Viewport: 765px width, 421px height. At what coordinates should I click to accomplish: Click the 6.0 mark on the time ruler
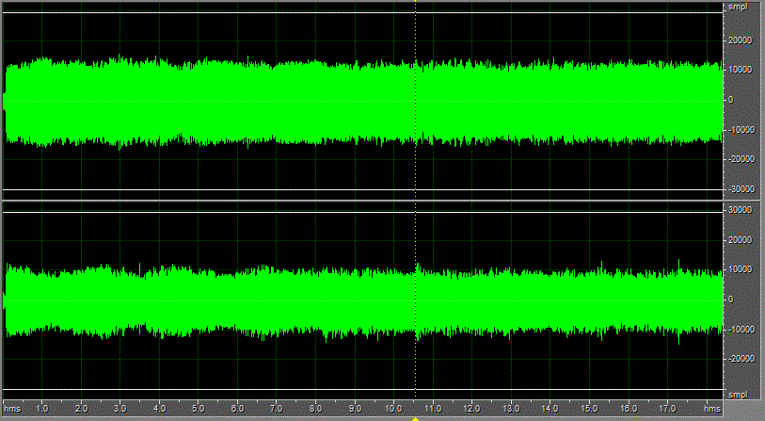click(238, 409)
